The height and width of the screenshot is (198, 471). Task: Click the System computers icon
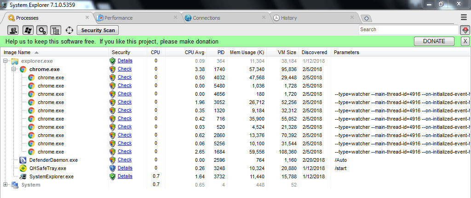click(x=15, y=185)
